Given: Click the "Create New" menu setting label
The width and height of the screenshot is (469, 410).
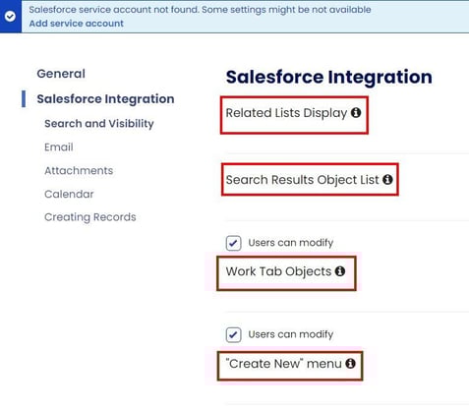Looking at the screenshot, I should (284, 364).
